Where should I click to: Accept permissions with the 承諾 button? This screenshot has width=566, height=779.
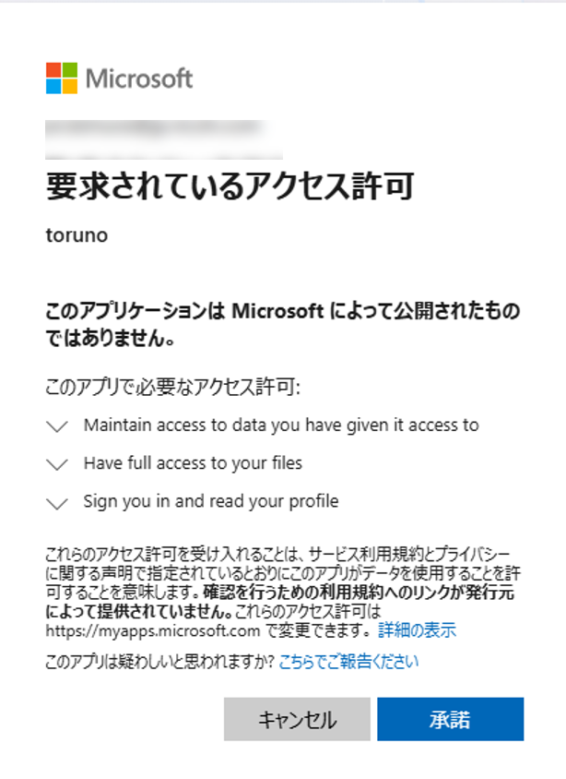(450, 719)
